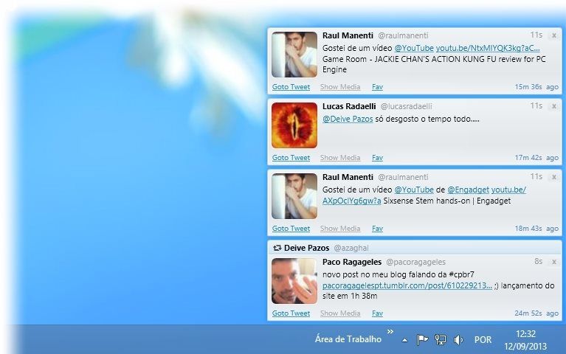
Task: Go to the Sixsense Stem Engadget tweet
Action: coord(291,229)
